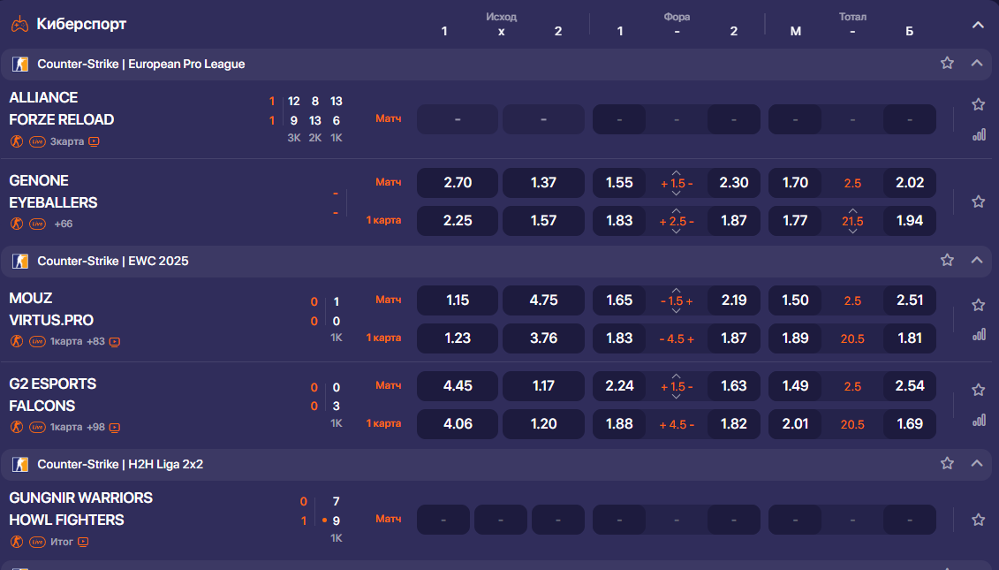Open G2 ESPORTS team name
This screenshot has width=999, height=570.
pos(53,384)
